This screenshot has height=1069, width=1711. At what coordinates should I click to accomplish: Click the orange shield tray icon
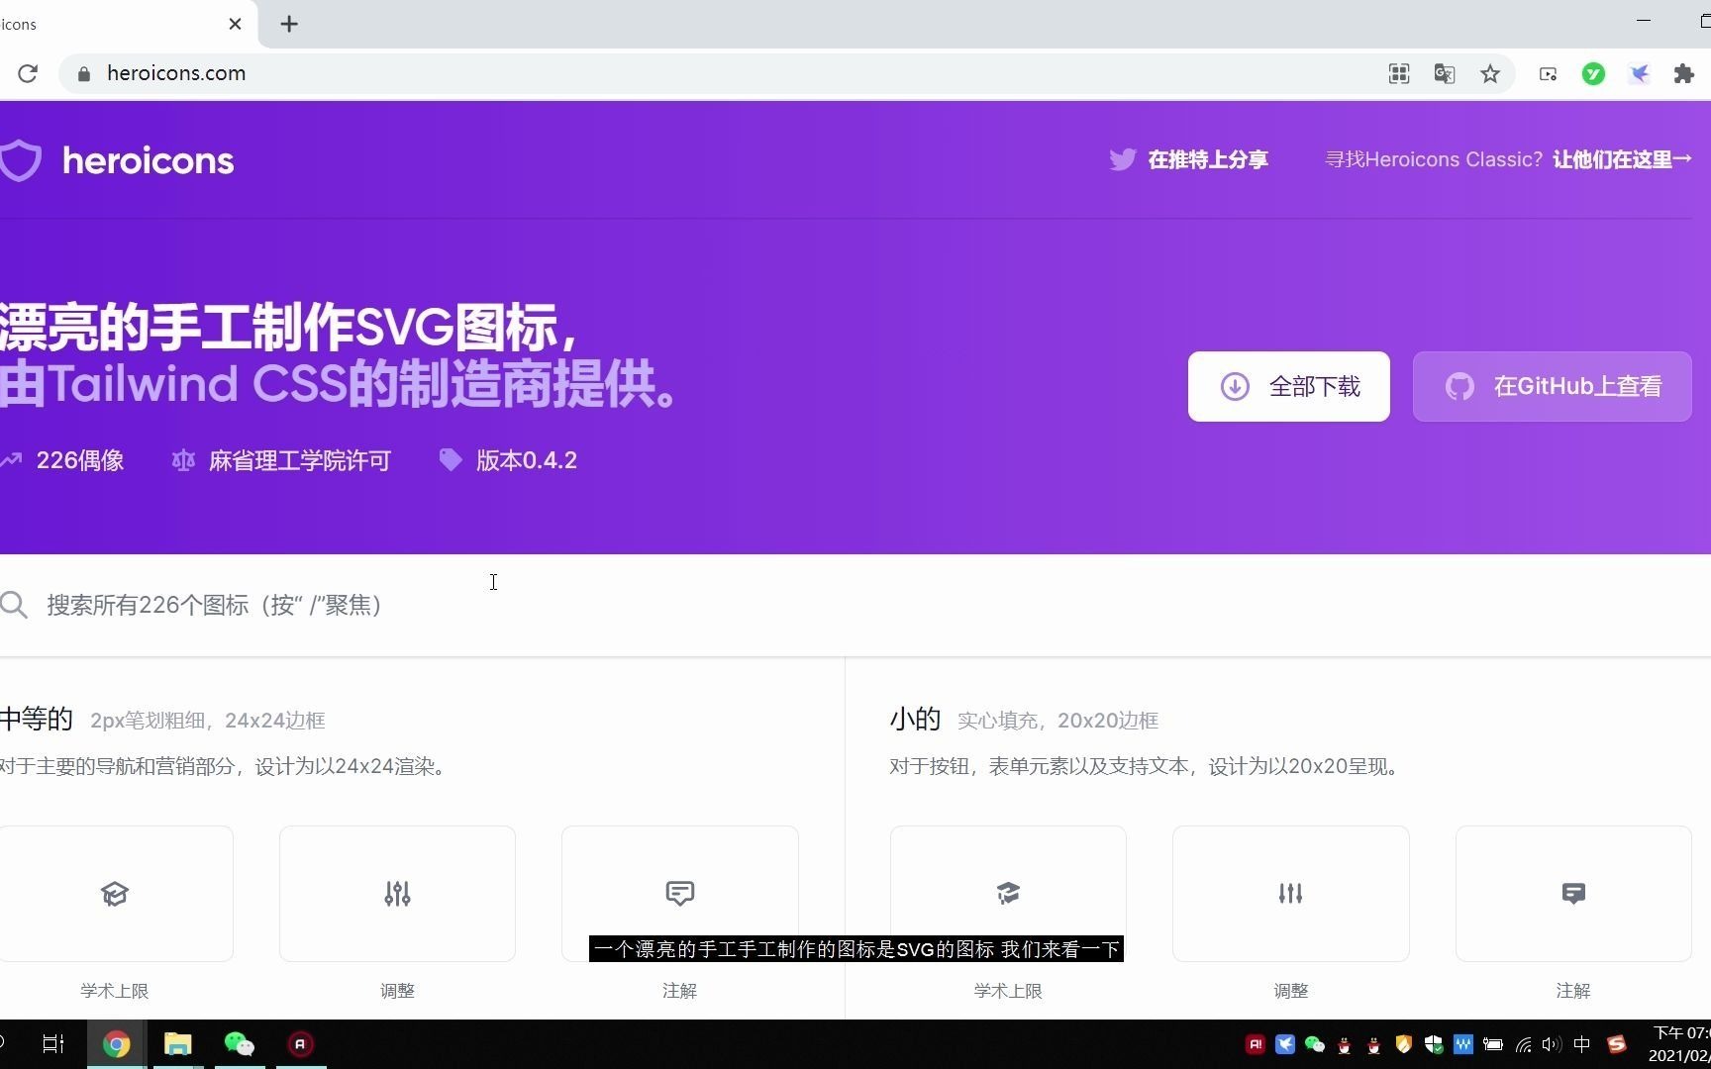pyautogui.click(x=1404, y=1044)
